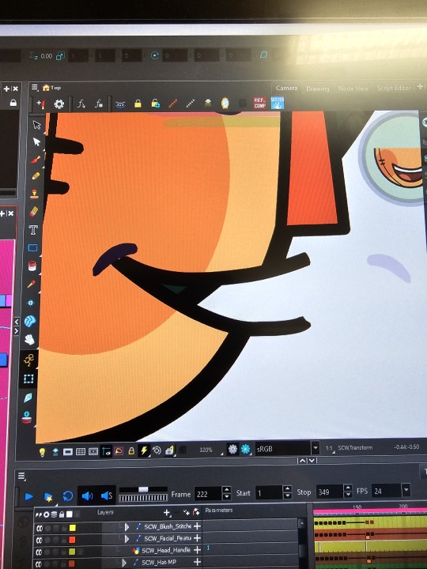This screenshot has height=569, width=427.
Task: Click the playback frame slider
Action: tap(143, 489)
